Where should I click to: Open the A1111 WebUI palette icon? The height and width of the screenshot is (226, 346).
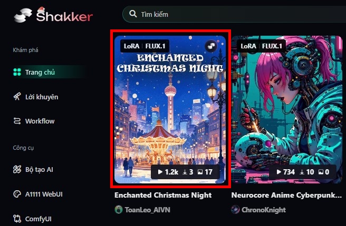pyautogui.click(x=17, y=194)
